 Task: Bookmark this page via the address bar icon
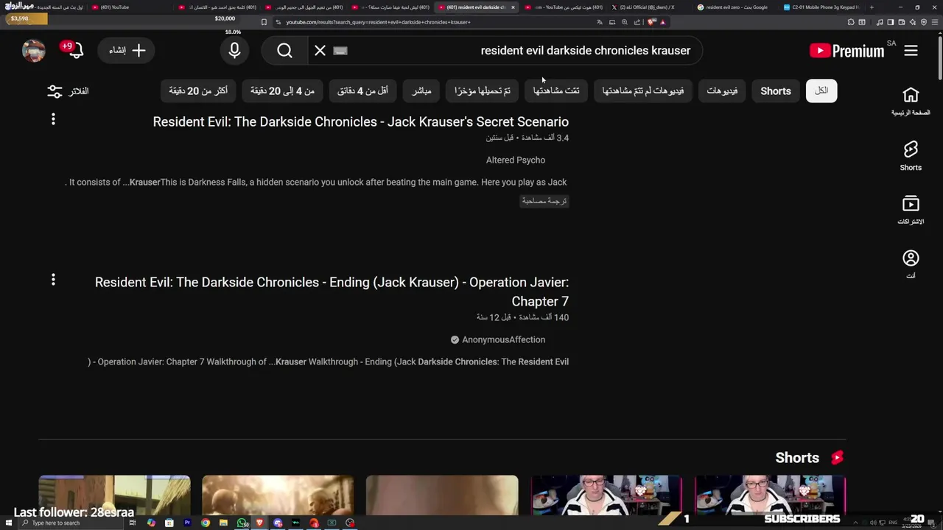click(264, 22)
